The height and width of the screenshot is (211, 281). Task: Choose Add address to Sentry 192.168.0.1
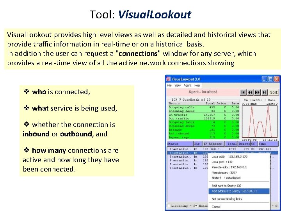(x=239, y=191)
